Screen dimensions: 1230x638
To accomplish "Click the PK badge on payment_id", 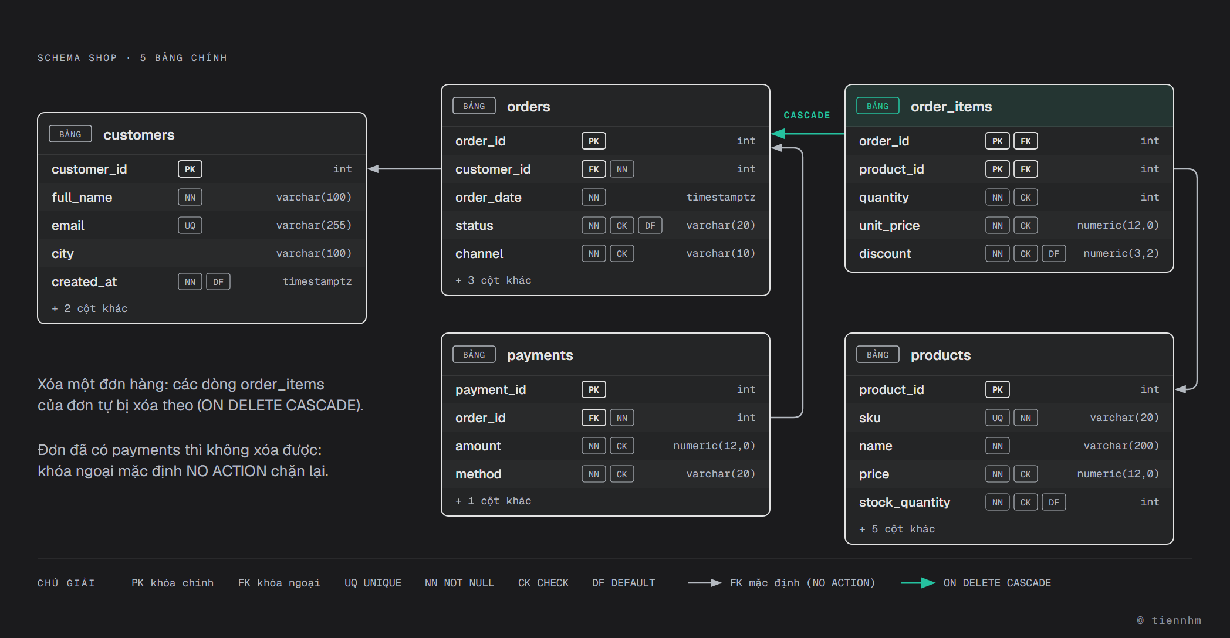I will click(x=594, y=389).
